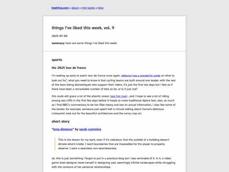This screenshot has height=172, width=229.
Task: Click the summary line under the date
Action: pyautogui.click(x=84, y=43)
